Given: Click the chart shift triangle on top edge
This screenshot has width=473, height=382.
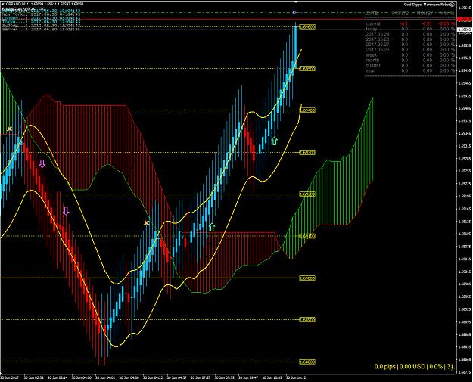Looking at the screenshot, I should [x=296, y=2].
